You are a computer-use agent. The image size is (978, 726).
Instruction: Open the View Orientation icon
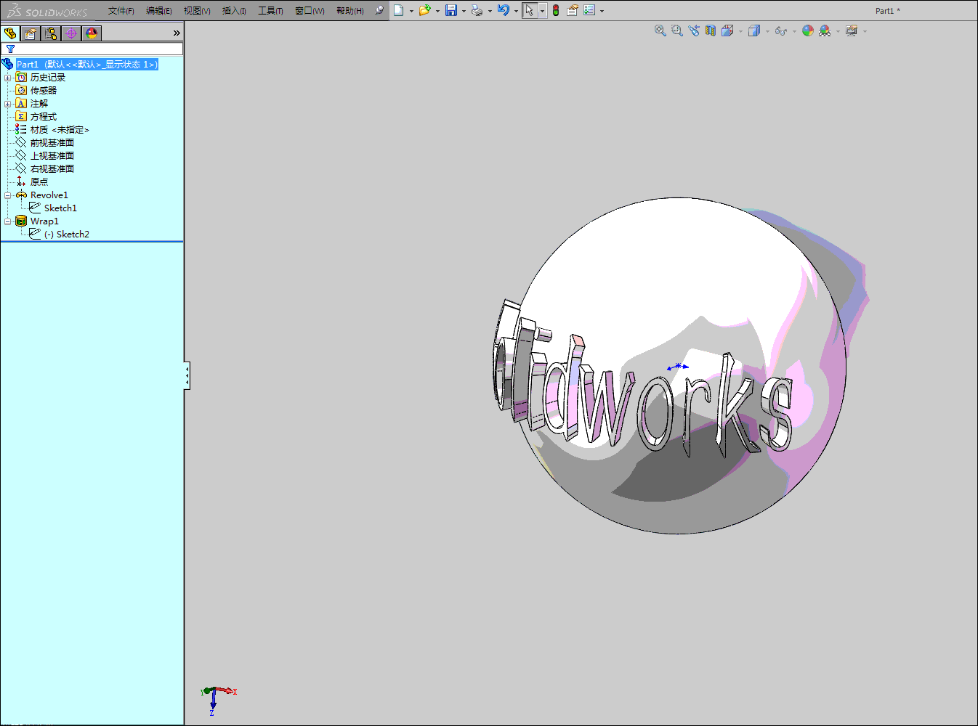coord(727,30)
